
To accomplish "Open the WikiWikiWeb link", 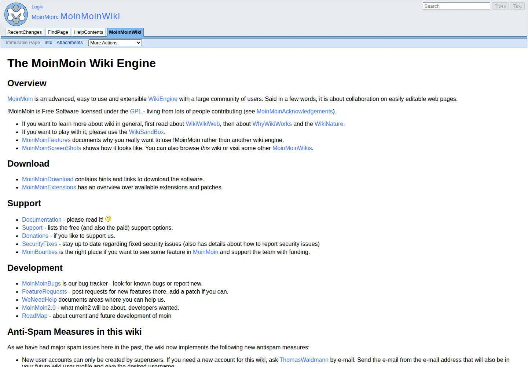I will 203,124.
